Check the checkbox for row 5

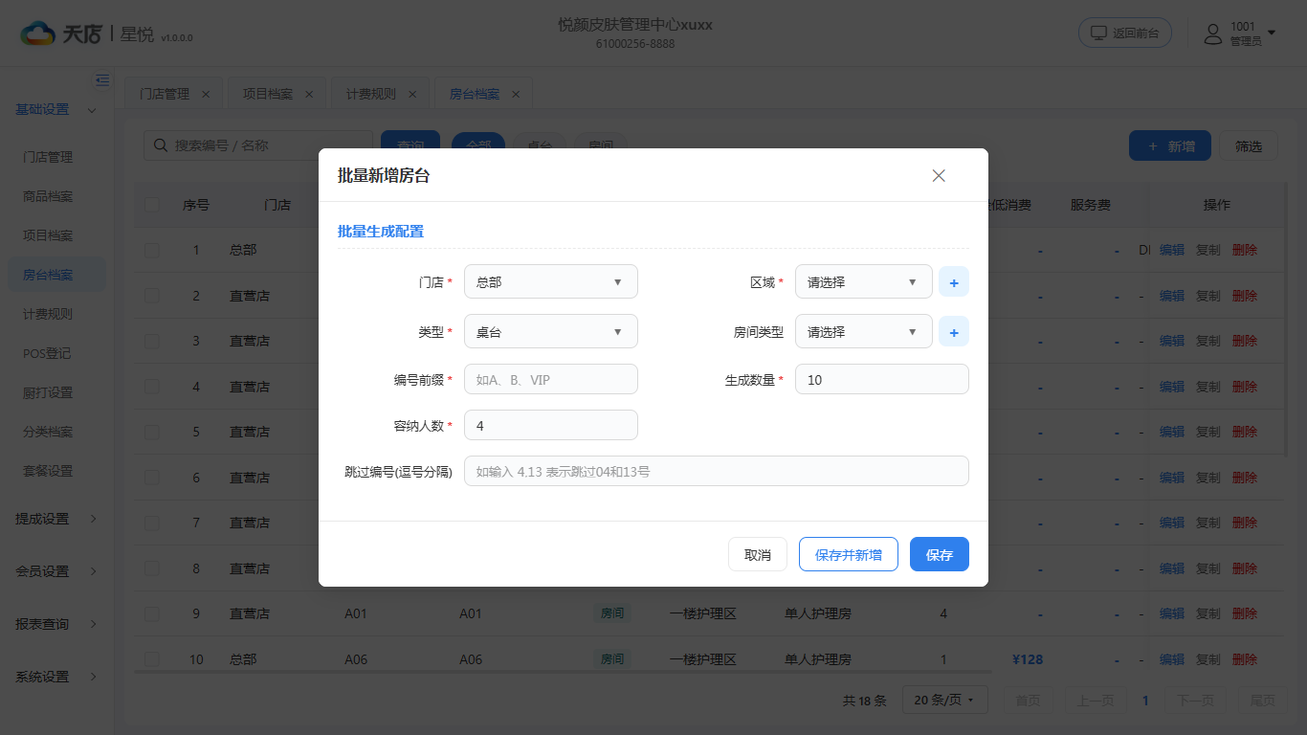tap(152, 432)
